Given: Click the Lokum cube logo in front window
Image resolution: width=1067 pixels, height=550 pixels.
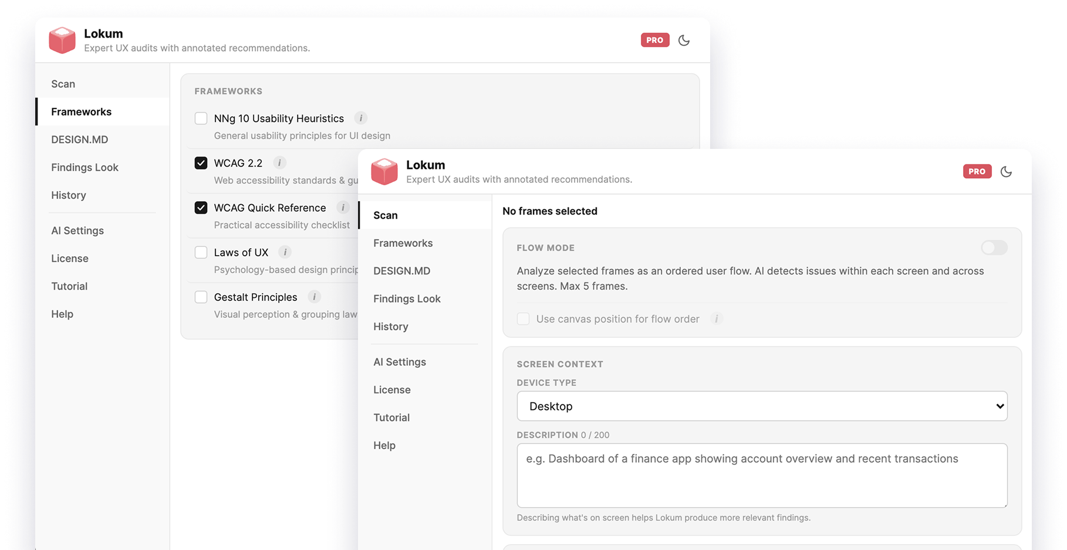Looking at the screenshot, I should click(384, 171).
